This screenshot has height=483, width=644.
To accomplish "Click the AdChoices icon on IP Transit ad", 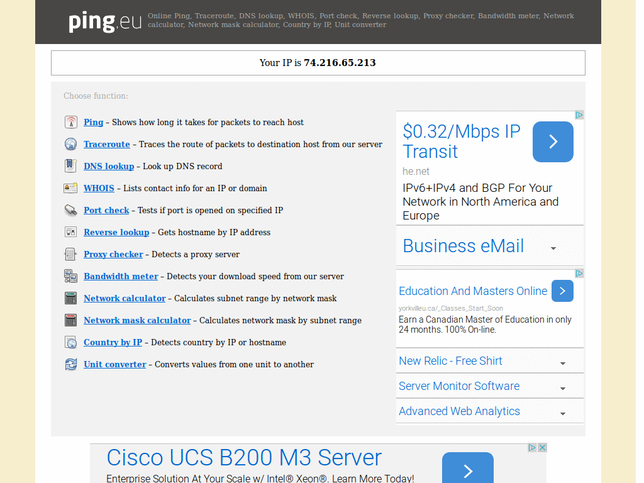I will click(579, 115).
